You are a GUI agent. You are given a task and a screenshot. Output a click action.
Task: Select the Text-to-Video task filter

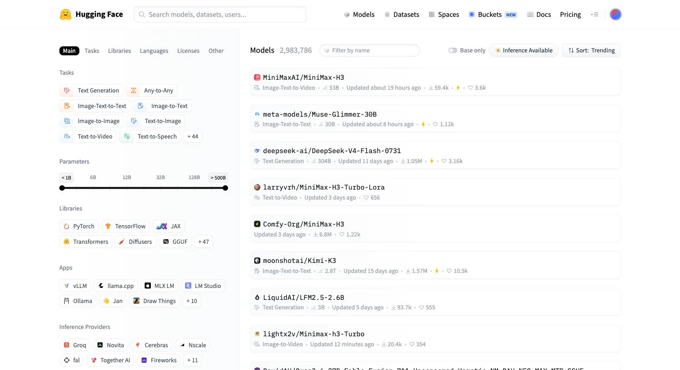(88, 136)
